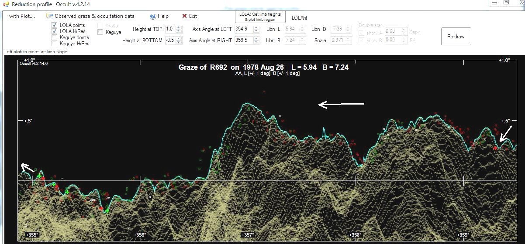Uncheck the LOLA points checkbox
Screen dimensions: 525x244
pos(55,25)
